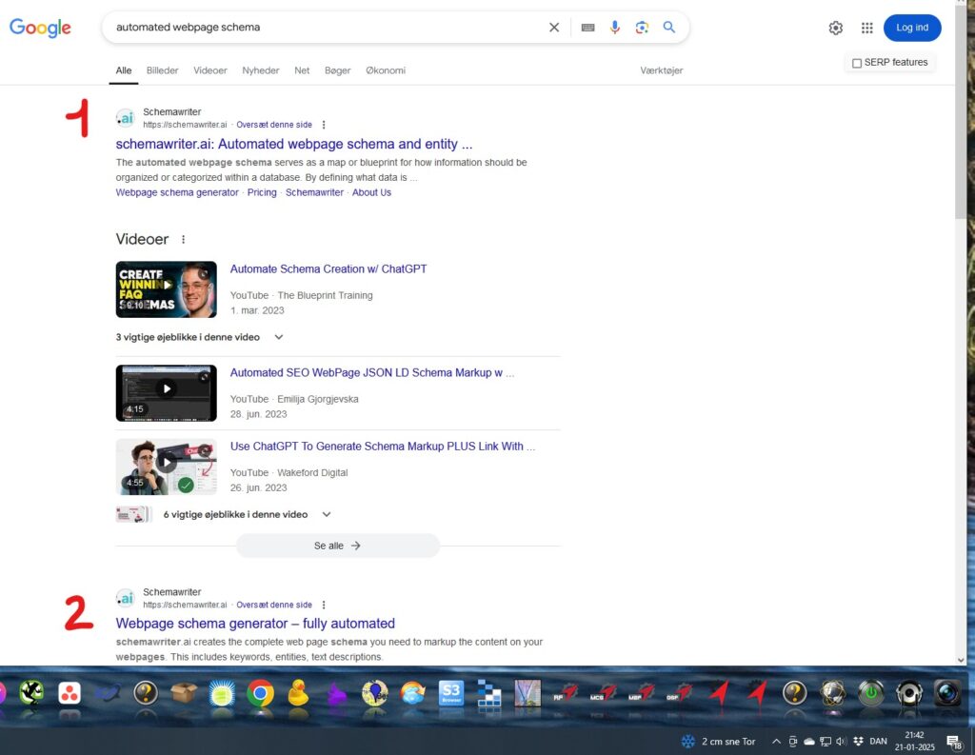Switch to the Net tab
This screenshot has height=755, width=975.
coord(302,70)
